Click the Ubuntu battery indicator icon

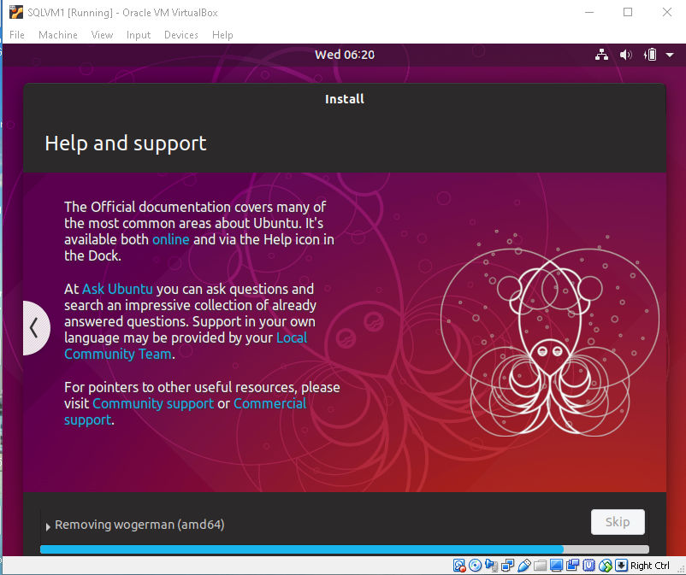[x=650, y=55]
